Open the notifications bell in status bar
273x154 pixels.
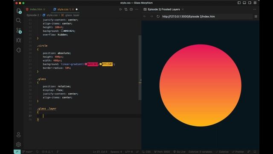tap(255, 152)
